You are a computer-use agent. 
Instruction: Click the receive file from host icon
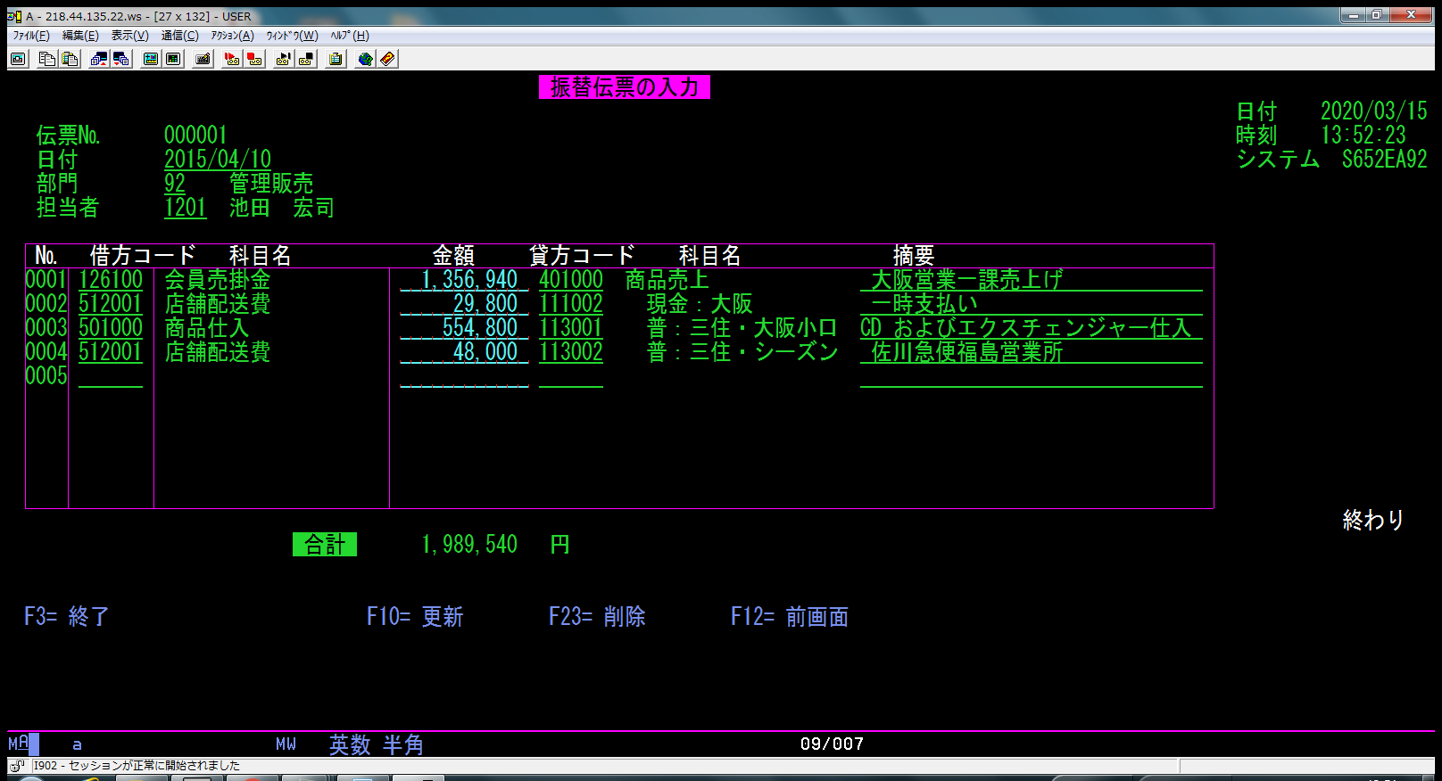pos(121,59)
